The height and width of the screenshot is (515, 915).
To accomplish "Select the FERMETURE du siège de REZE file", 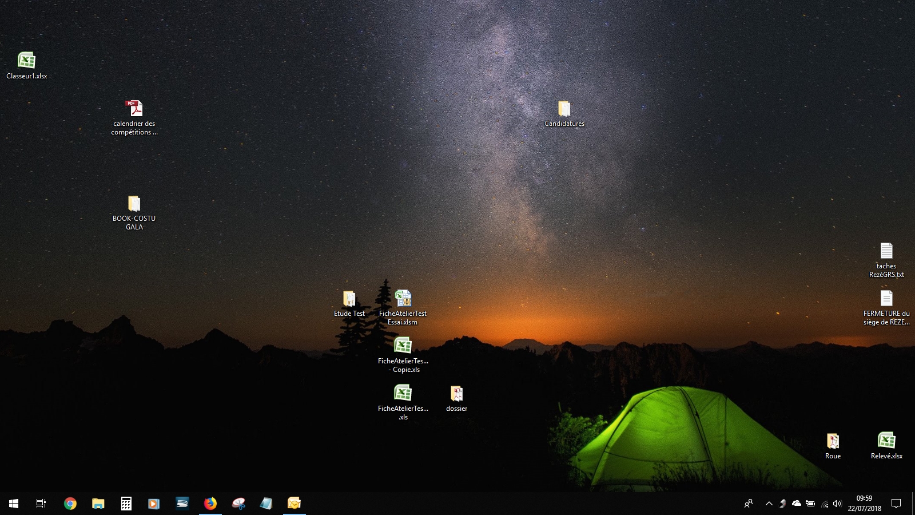I will [886, 307].
